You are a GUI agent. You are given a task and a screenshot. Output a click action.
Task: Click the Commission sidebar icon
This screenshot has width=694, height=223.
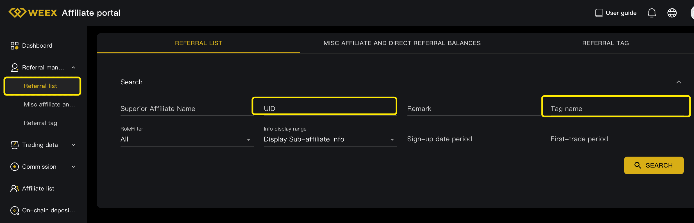click(14, 167)
